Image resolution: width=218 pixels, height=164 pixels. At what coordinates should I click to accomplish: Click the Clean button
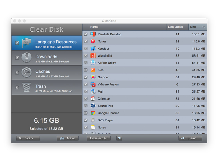tap(190, 138)
